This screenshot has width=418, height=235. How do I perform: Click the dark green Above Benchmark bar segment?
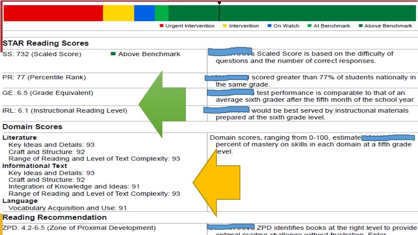tap(292, 13)
